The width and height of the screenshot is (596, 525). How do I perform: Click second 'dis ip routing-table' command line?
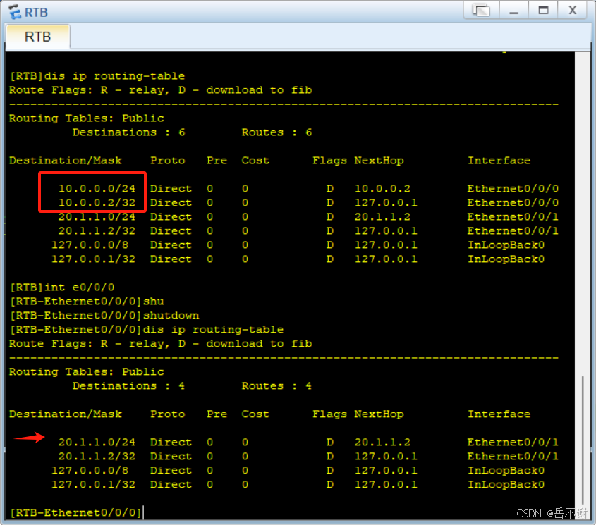(147, 329)
